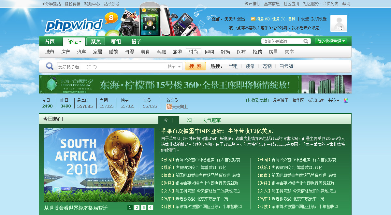Click the main post search input
The image size is (391, 215).
[x=111, y=66]
